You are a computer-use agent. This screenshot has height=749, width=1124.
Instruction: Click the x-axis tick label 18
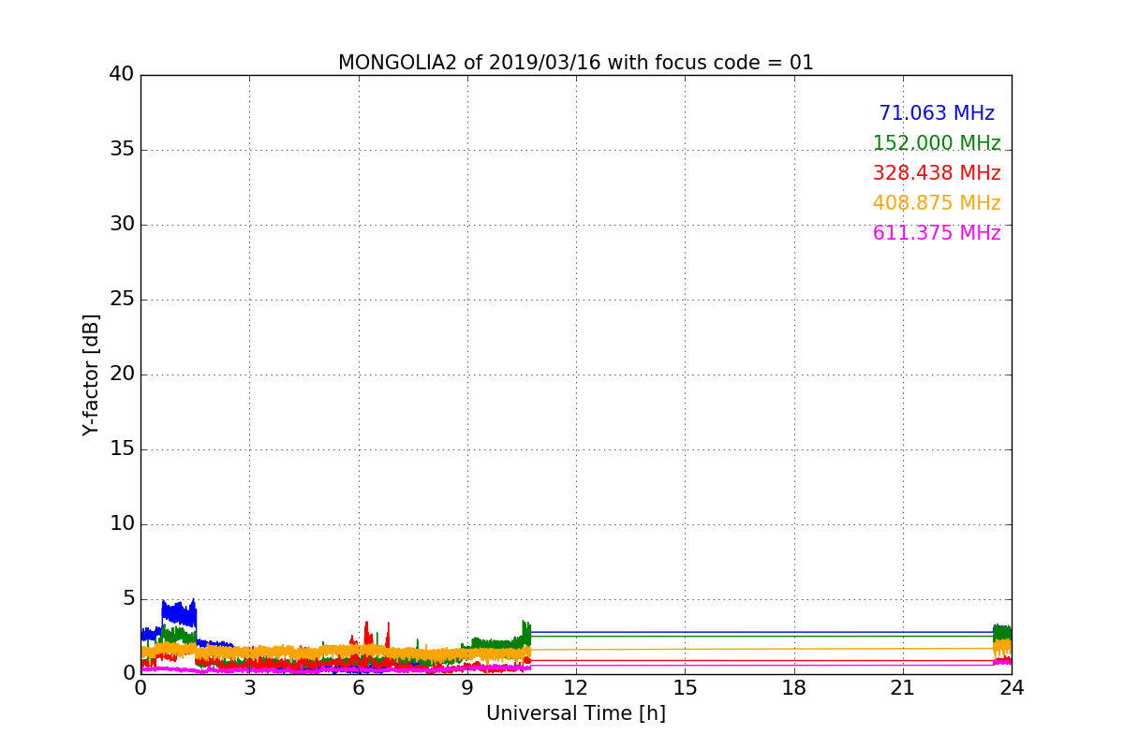[794, 687]
